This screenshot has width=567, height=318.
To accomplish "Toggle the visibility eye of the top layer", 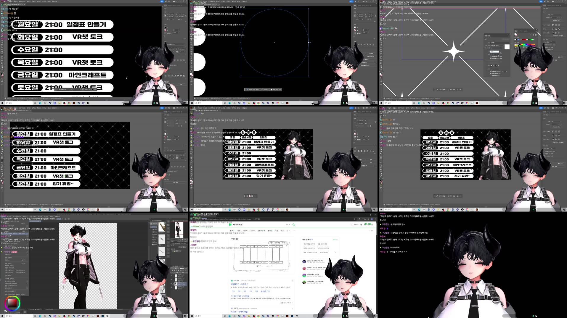I will 171,275.
